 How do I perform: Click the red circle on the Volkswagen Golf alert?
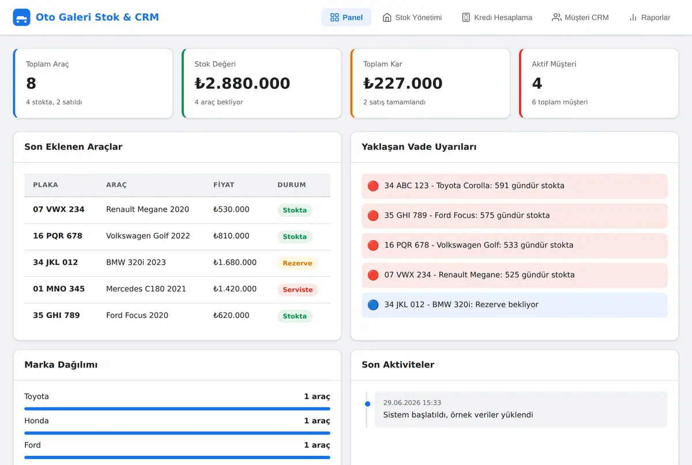373,245
